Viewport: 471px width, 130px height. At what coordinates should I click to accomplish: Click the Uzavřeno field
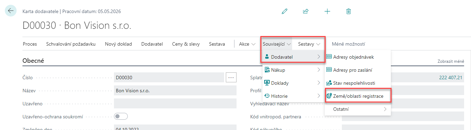[x=175, y=104]
